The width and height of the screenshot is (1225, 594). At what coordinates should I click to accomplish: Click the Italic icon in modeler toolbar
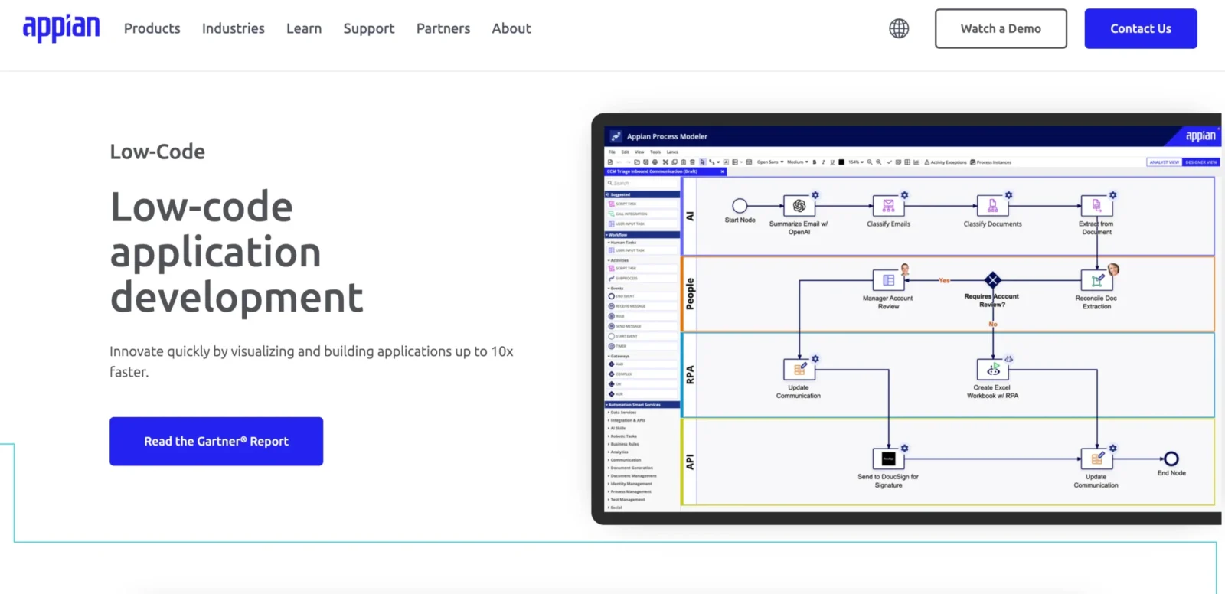823,162
